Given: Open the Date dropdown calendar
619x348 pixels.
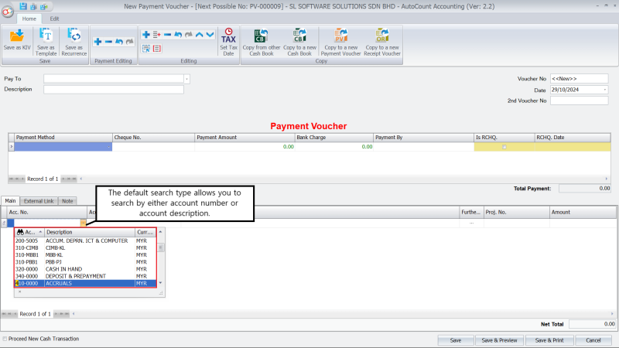Looking at the screenshot, I should [x=605, y=90].
